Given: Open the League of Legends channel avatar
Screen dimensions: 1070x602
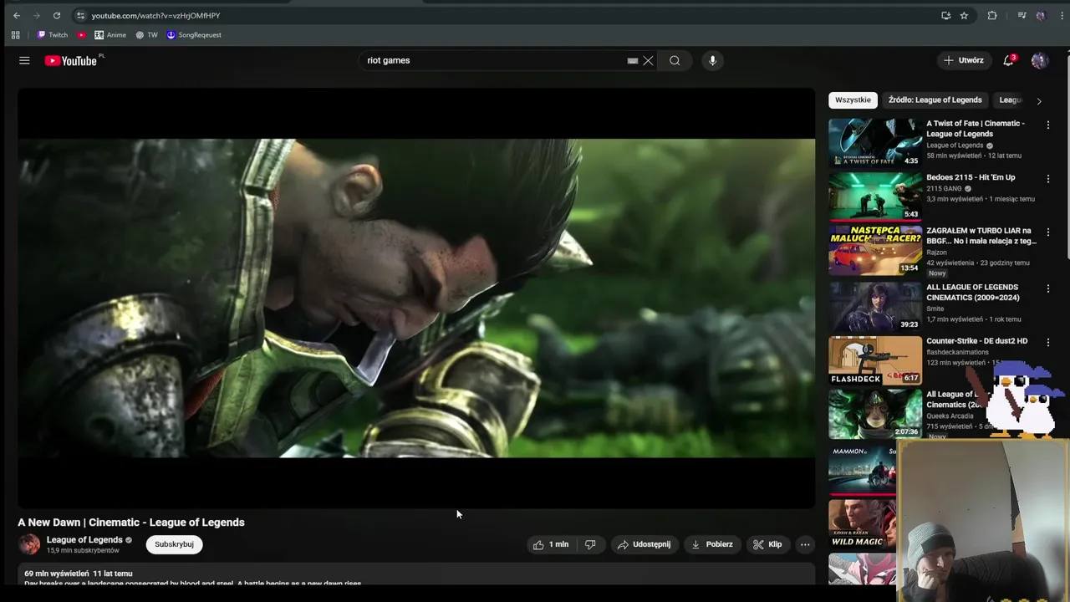Looking at the screenshot, I should (x=29, y=544).
